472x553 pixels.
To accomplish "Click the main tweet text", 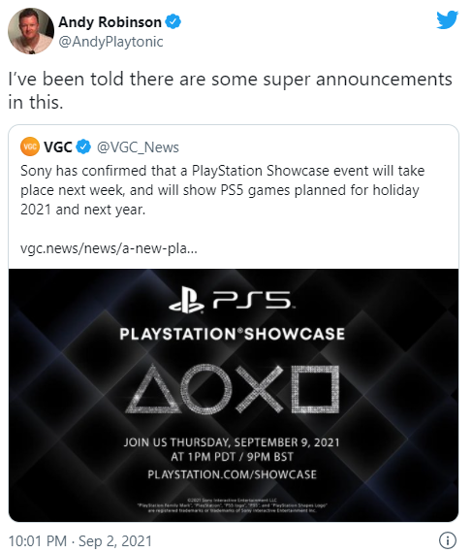I will (231, 90).
